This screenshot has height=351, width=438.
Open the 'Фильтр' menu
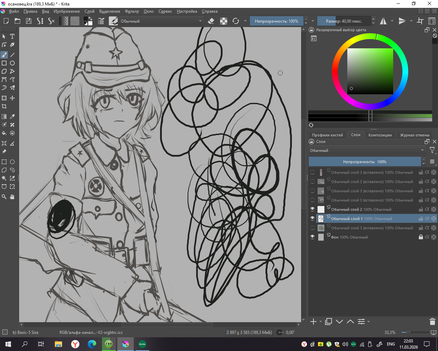pos(132,11)
